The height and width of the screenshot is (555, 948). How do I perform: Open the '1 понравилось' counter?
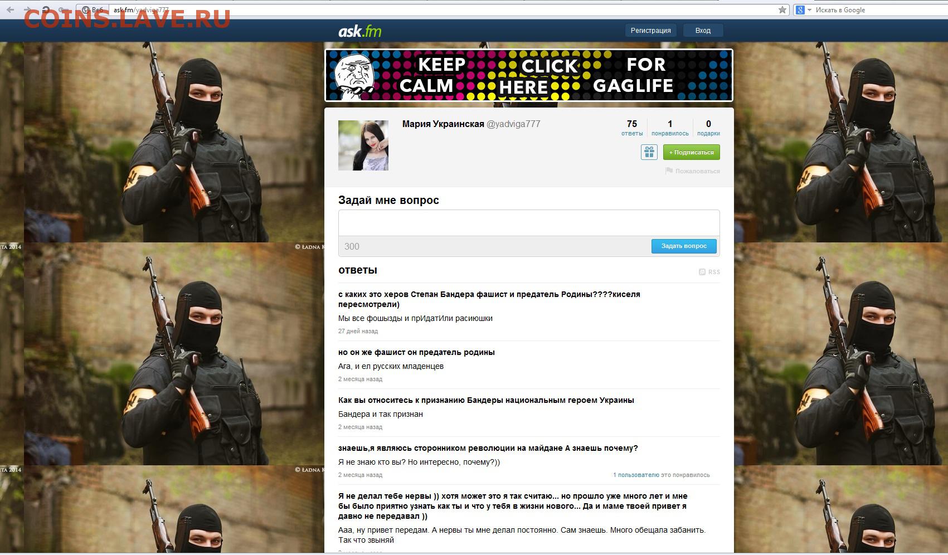click(670, 128)
